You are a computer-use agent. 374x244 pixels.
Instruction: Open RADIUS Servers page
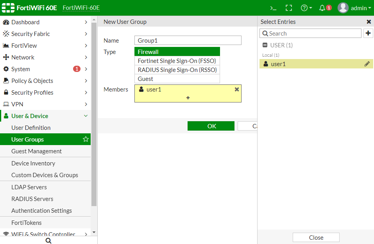45,199
